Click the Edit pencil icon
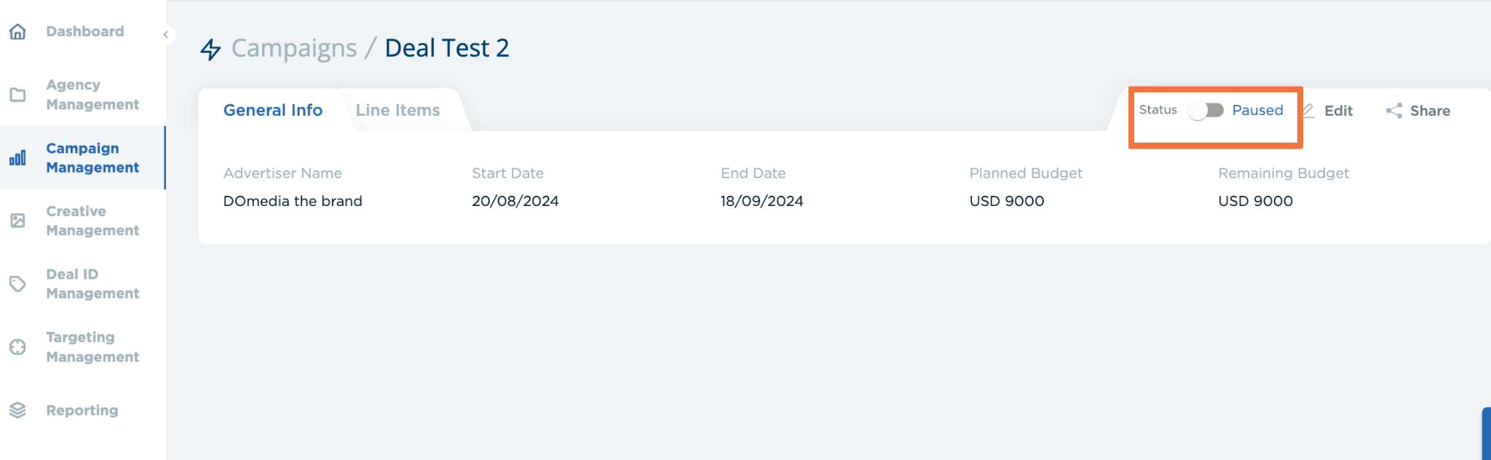 point(1308,111)
